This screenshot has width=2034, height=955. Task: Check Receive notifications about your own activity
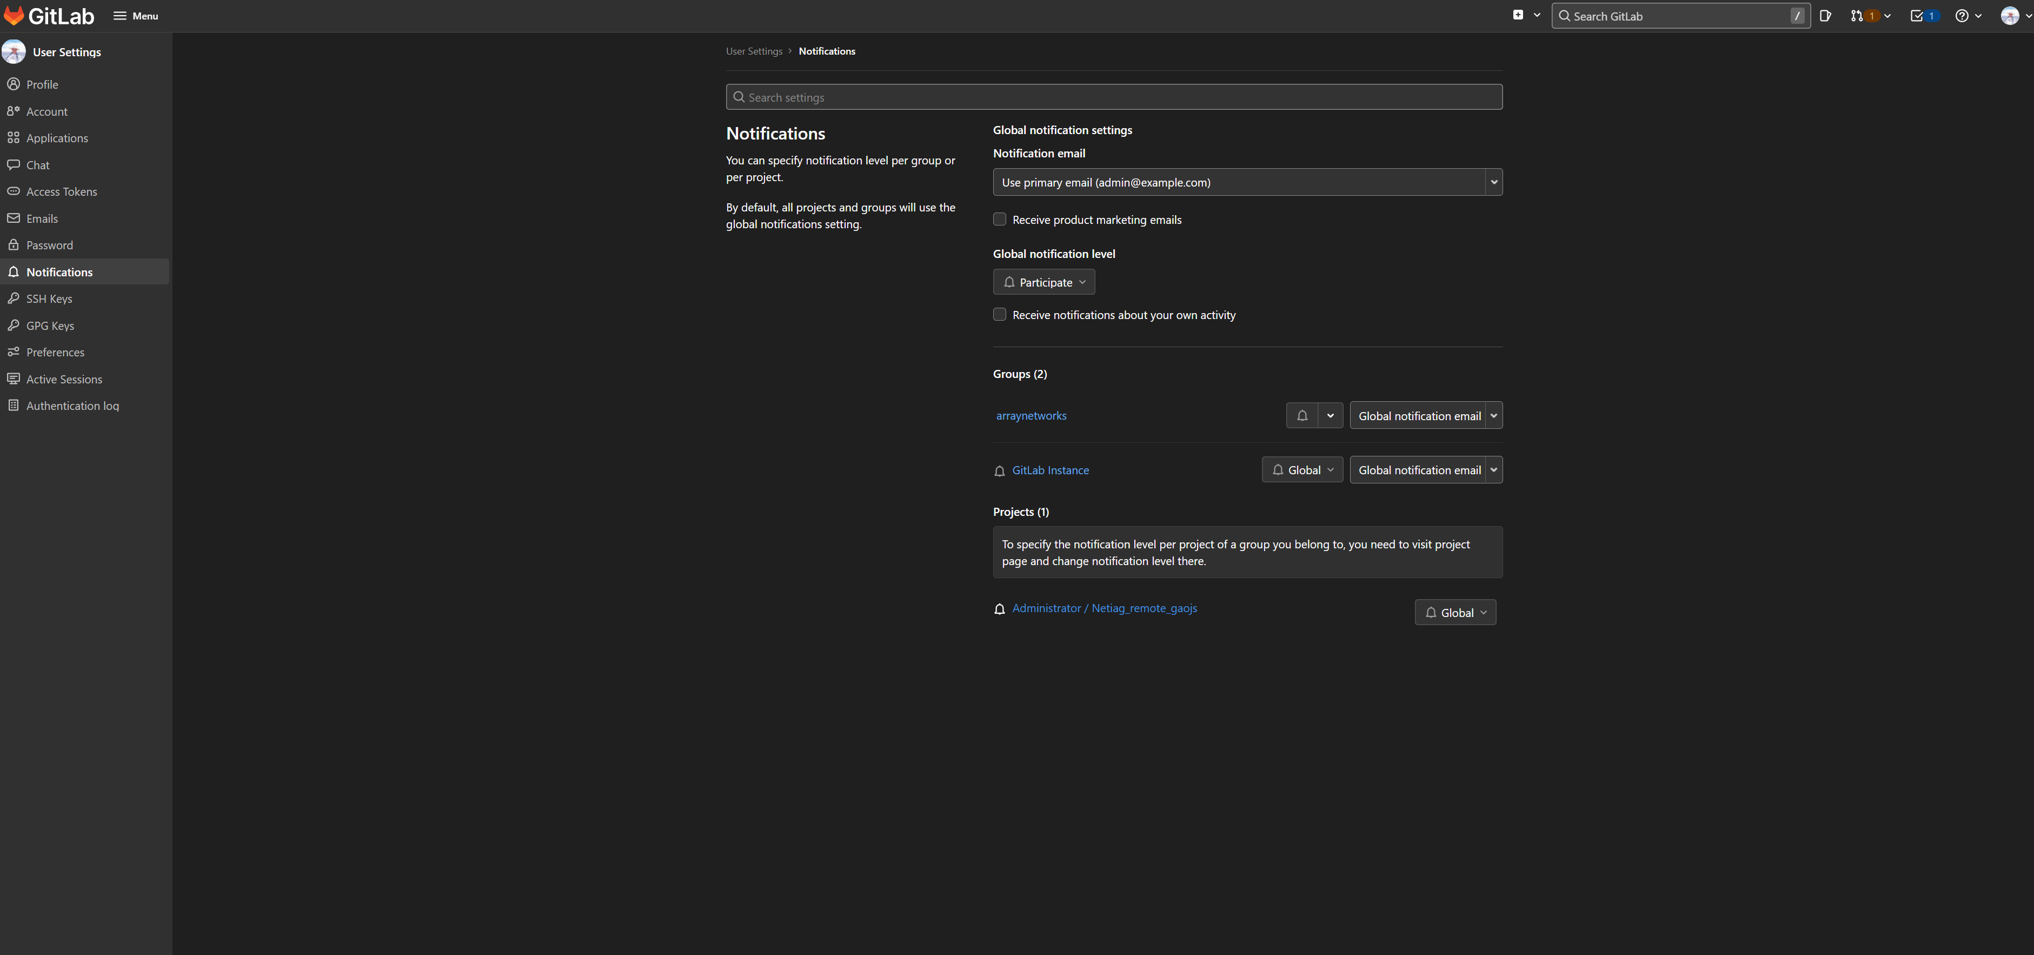click(1000, 314)
